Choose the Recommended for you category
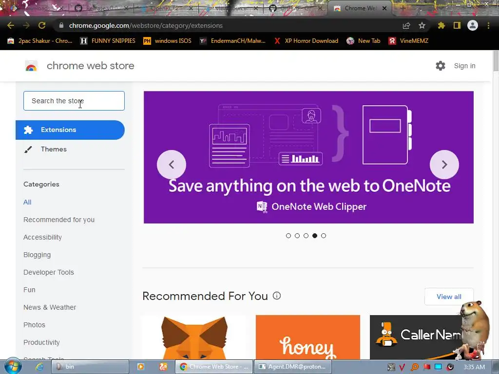Screen dimensions: 499x374 [x=59, y=220]
